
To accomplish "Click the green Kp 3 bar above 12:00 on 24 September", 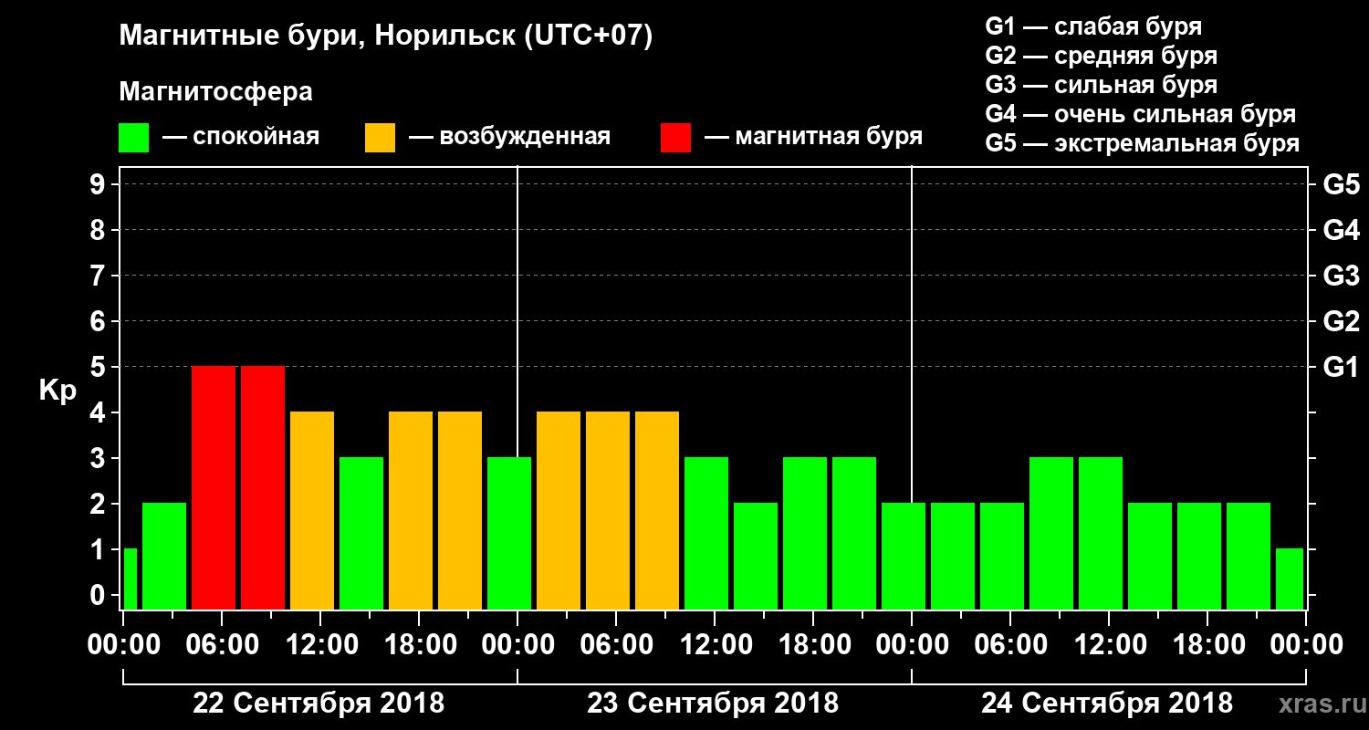I will pyautogui.click(x=1101, y=533).
